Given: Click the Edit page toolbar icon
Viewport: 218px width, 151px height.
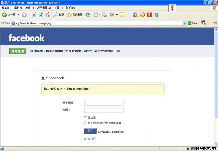Looking at the screenshot, I should click(x=112, y=15).
